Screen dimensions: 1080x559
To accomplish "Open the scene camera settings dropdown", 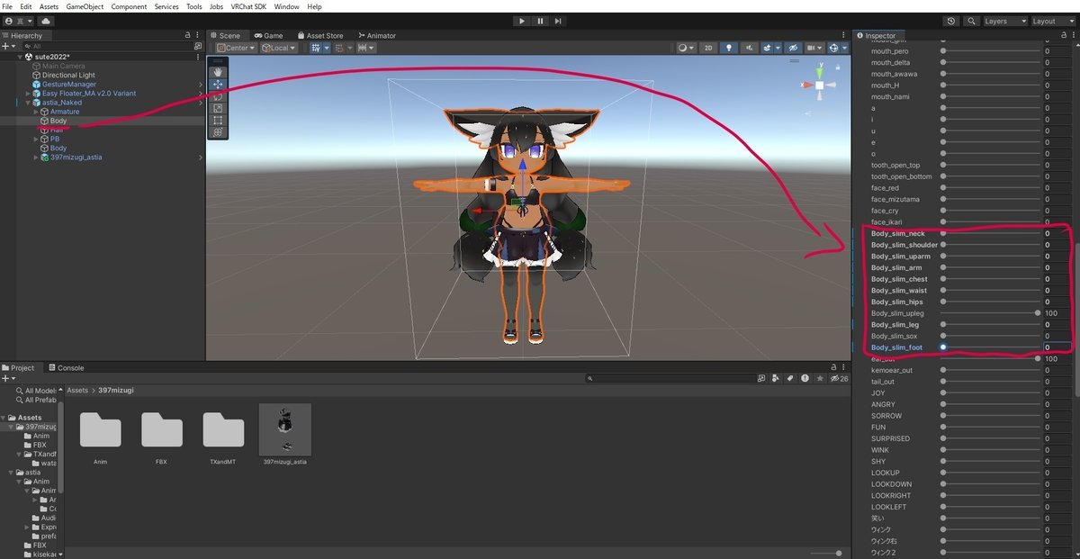I will coord(814,48).
